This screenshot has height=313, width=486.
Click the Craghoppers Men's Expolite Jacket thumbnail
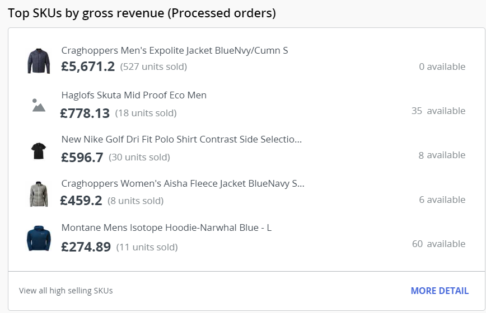coord(39,60)
